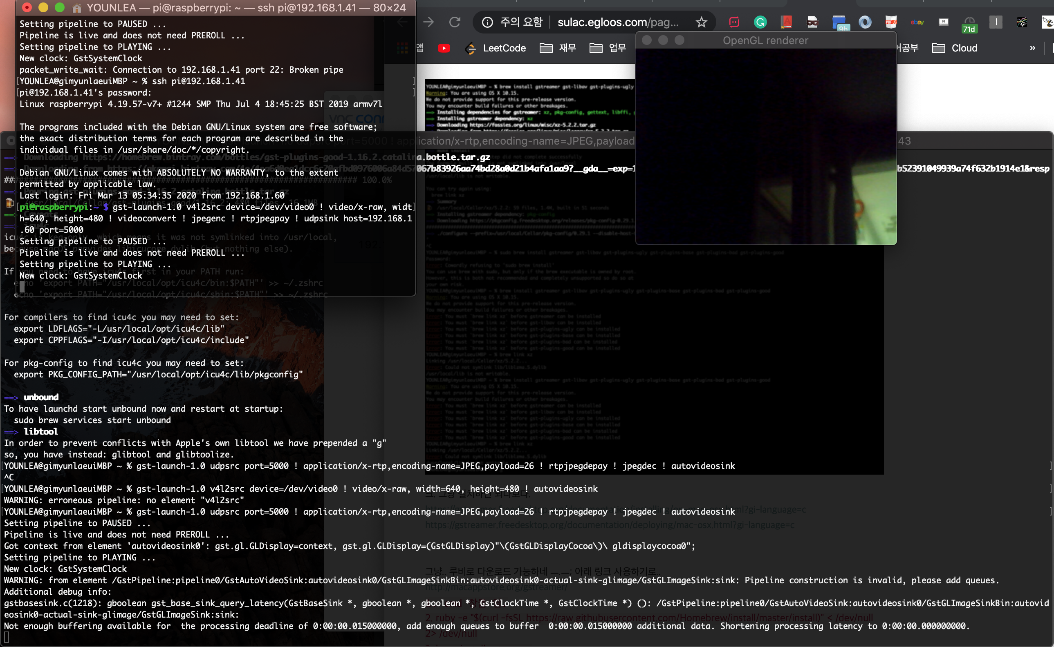
Task: Open the blue calendar extension with 9h badge
Action: [840, 23]
